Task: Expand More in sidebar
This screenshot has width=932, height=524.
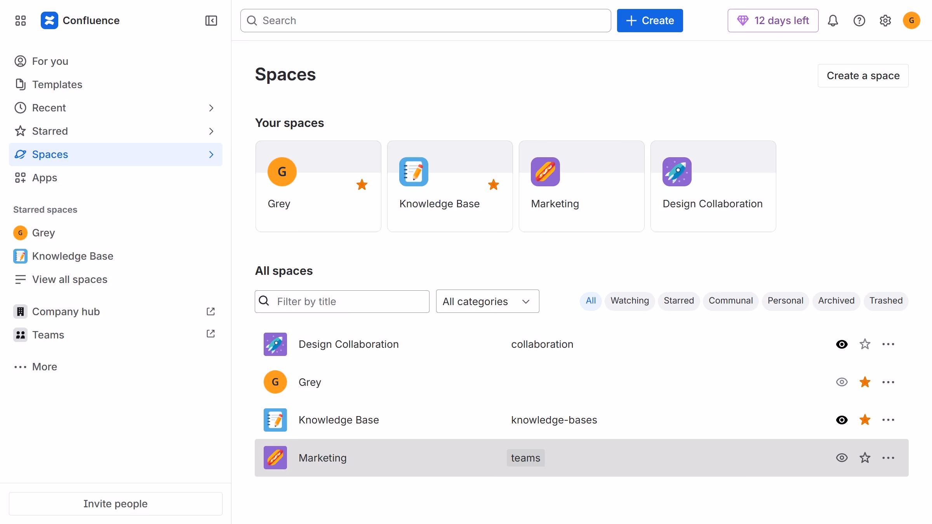Action: click(115, 367)
